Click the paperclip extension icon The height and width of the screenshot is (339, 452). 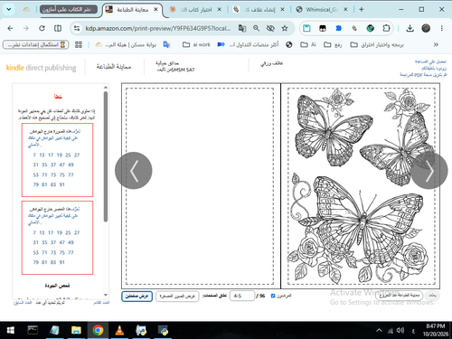(x=354, y=28)
